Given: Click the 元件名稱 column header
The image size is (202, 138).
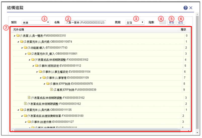Looking at the screenshot, I should point(19,30).
